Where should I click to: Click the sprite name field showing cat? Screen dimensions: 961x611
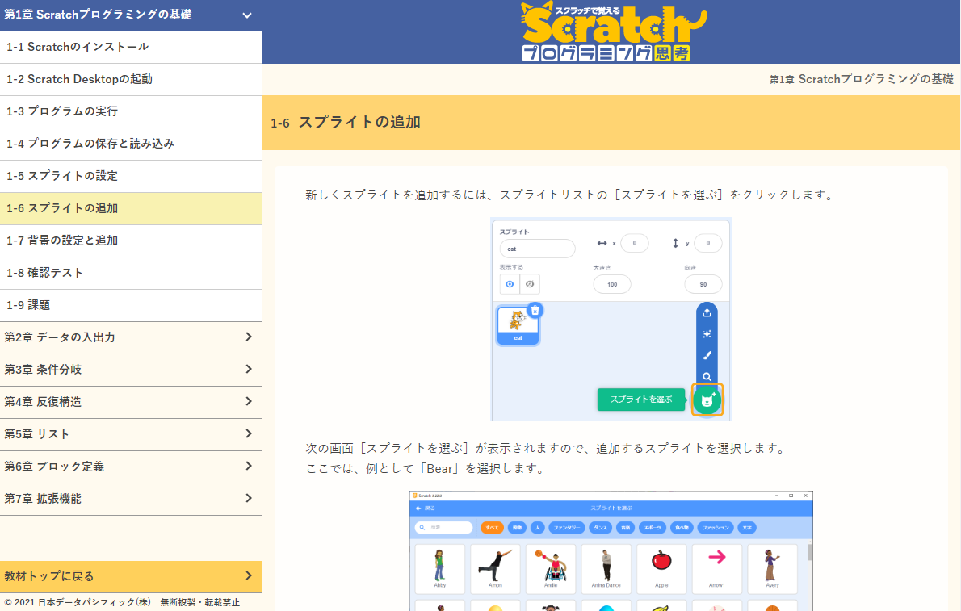click(537, 249)
